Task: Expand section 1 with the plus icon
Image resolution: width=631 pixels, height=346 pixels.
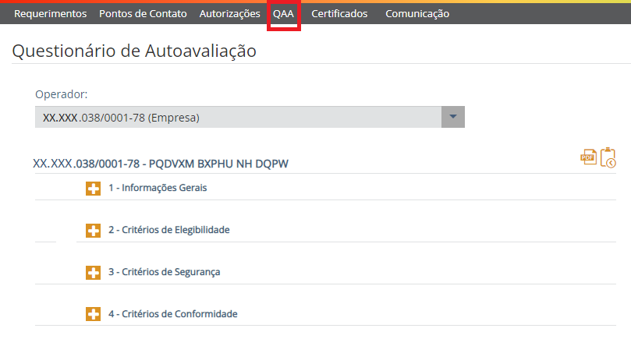Action: pos(93,188)
